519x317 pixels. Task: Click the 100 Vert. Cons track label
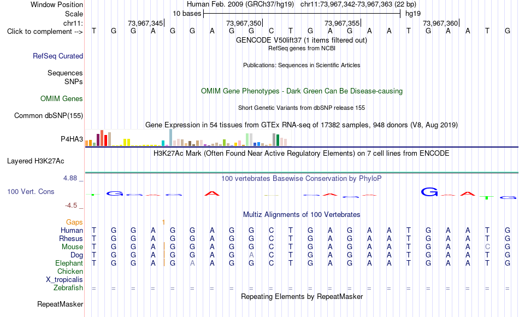click(31, 191)
